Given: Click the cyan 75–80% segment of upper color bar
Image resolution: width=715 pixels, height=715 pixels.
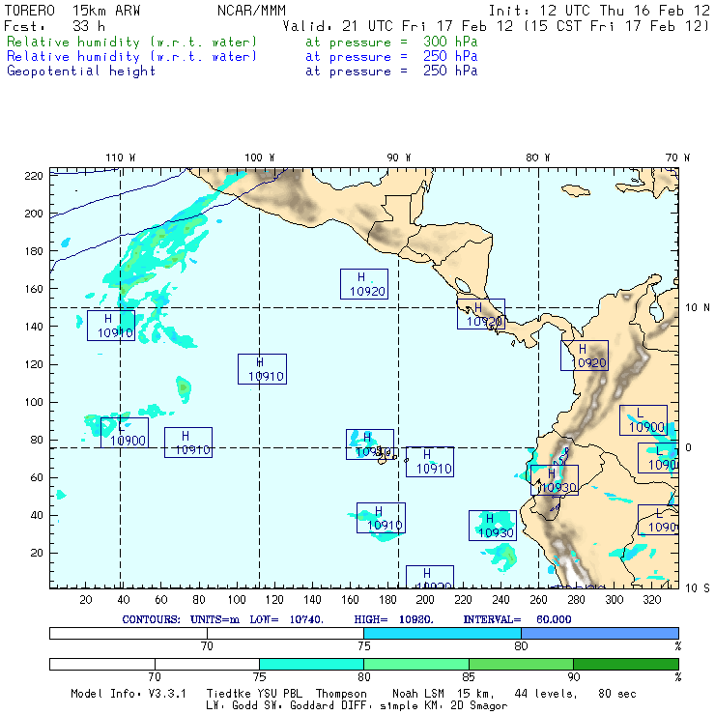Looking at the screenshot, I should click(443, 634).
